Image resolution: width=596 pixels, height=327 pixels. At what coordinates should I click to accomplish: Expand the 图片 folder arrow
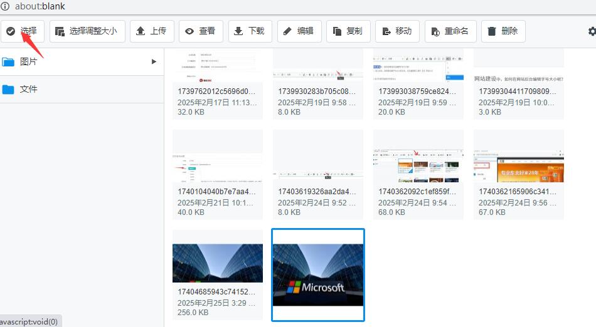click(x=154, y=61)
